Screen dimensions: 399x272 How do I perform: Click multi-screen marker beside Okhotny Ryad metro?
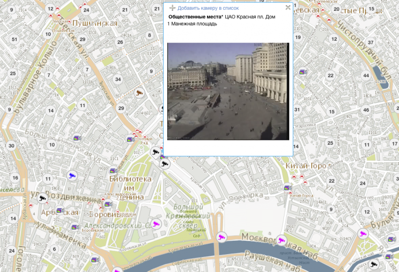click(130, 139)
